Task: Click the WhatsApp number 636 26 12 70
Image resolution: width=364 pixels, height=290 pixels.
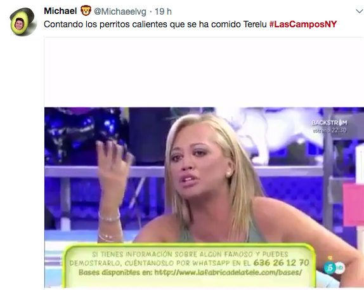Action: [281, 263]
